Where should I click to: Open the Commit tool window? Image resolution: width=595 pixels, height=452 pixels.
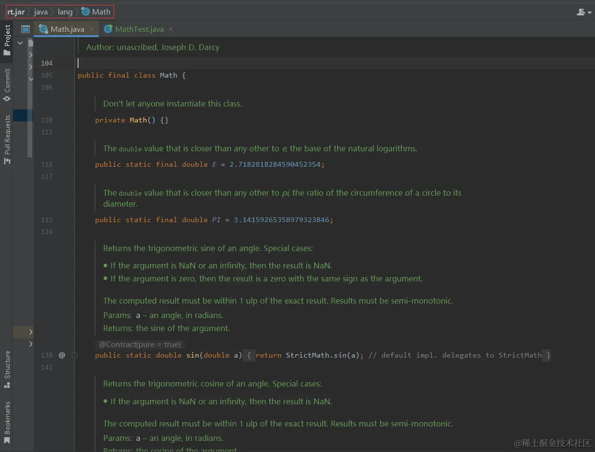(7, 85)
